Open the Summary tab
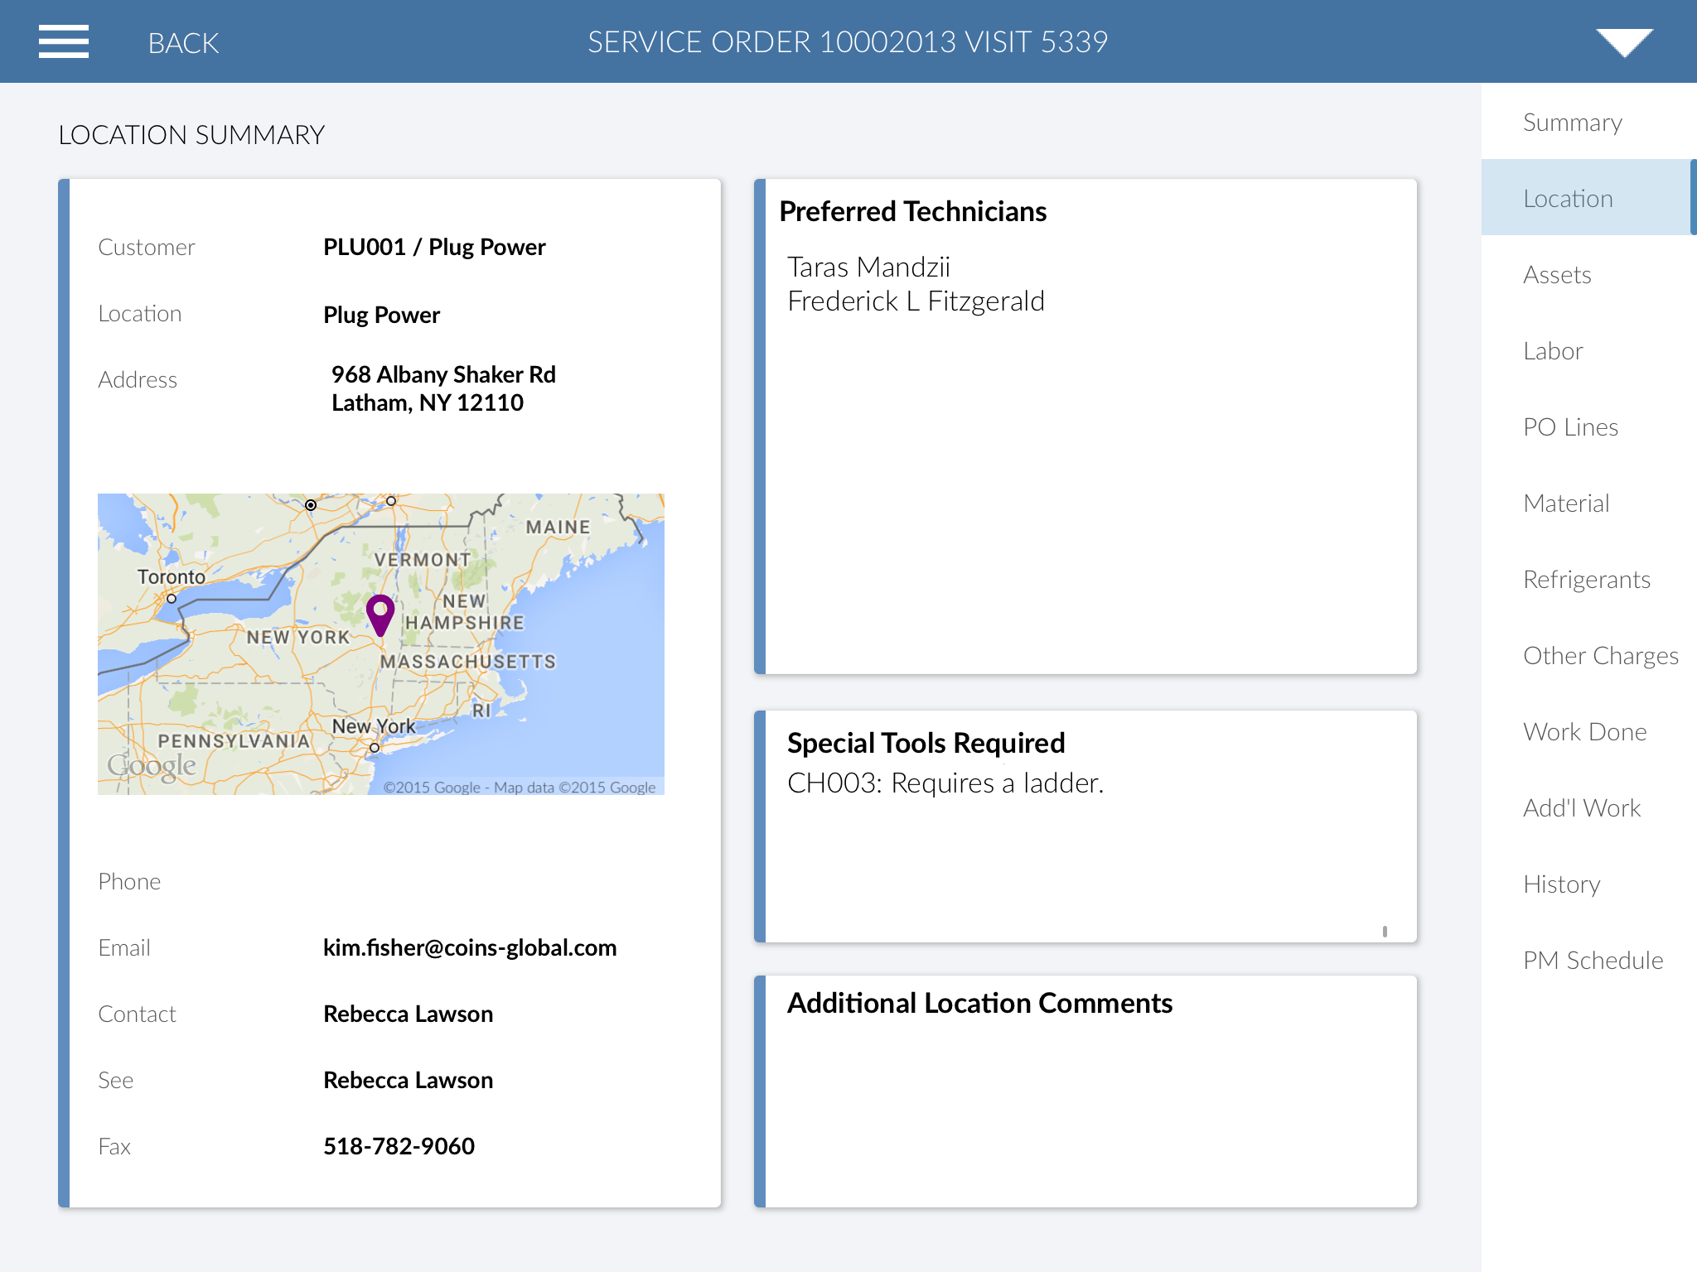Screen dimensions: 1697x1272 coord(1588,122)
